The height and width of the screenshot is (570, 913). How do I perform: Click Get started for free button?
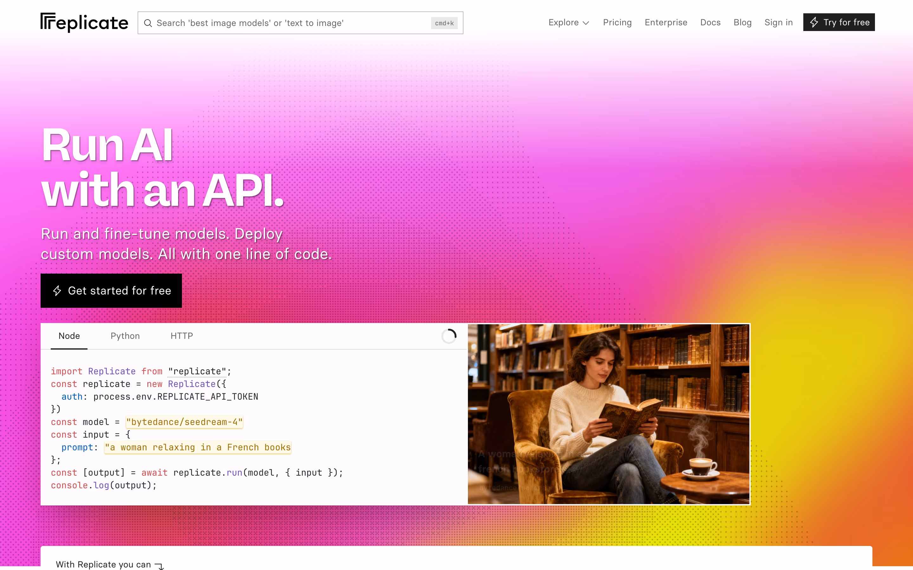[x=111, y=291]
